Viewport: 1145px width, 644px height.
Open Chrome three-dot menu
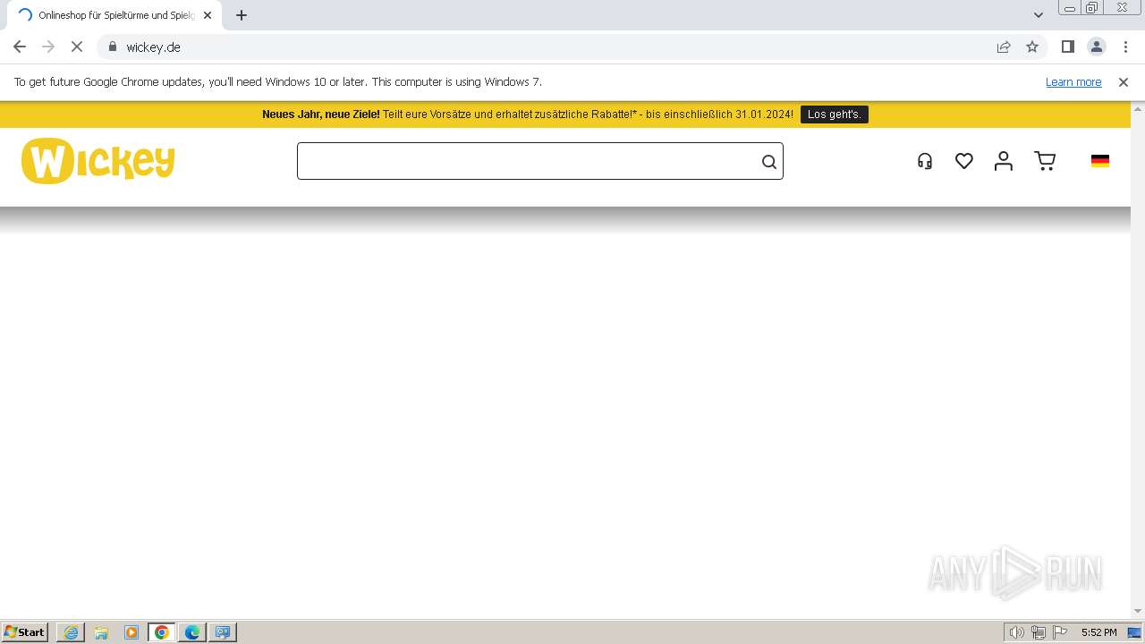coord(1125,47)
